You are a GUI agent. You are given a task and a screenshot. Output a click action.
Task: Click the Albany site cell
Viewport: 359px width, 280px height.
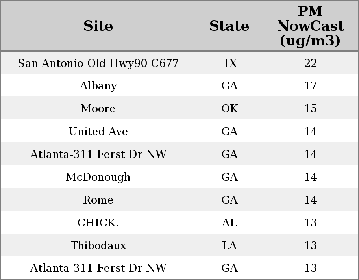[98, 86]
